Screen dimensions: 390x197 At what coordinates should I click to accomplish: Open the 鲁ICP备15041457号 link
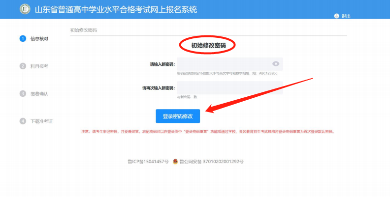pos(148,161)
